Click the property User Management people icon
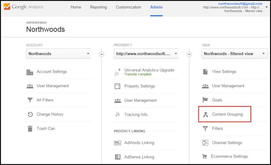 pos(118,100)
